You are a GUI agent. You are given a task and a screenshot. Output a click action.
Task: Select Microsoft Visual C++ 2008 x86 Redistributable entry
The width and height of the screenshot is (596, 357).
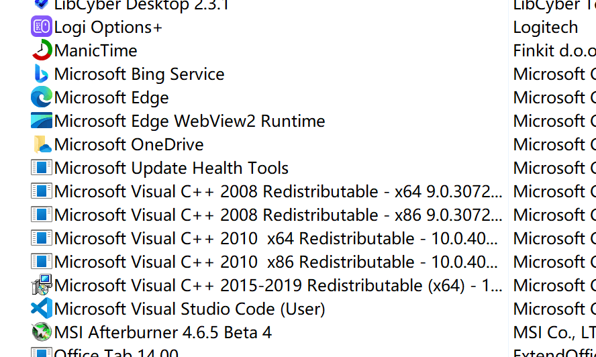(x=279, y=215)
